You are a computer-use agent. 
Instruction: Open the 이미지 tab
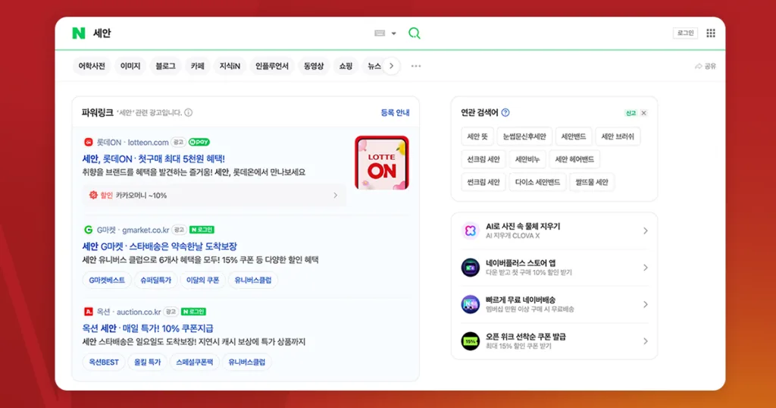coord(130,66)
